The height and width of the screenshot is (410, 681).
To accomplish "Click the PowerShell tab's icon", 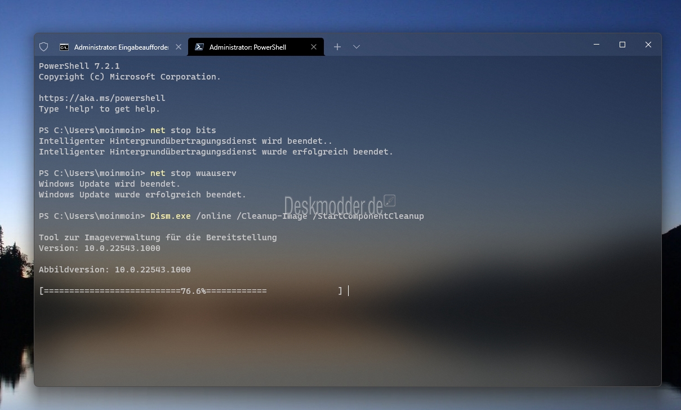I will (x=199, y=47).
